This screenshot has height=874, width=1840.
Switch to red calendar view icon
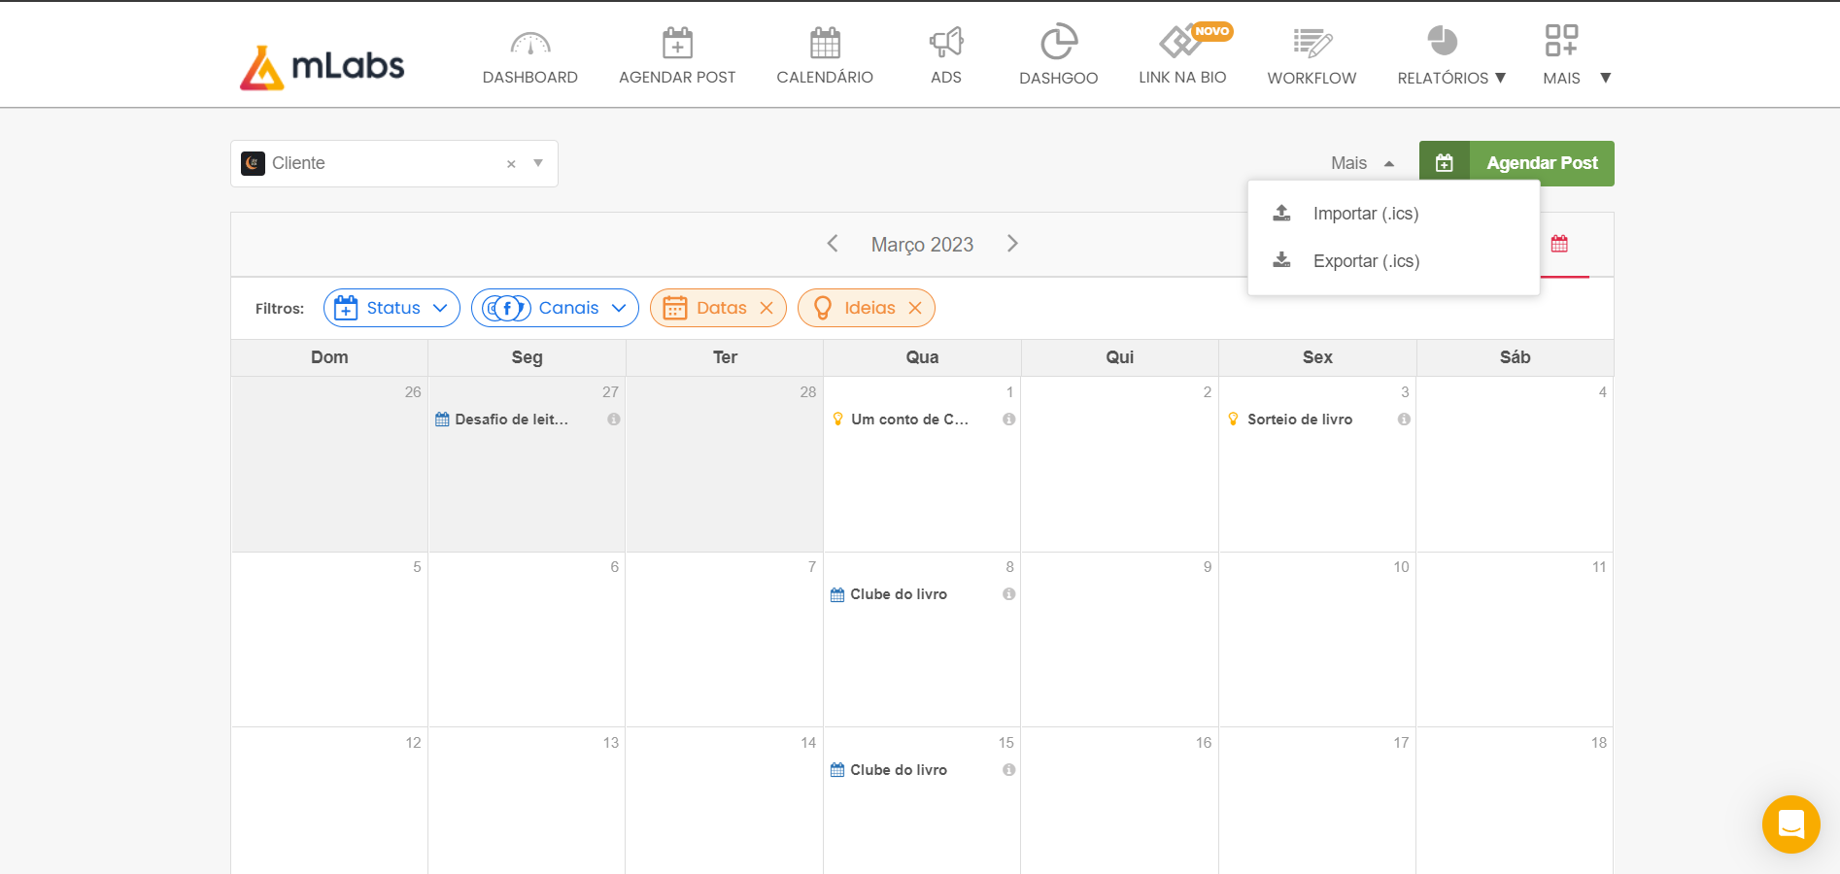[1559, 244]
